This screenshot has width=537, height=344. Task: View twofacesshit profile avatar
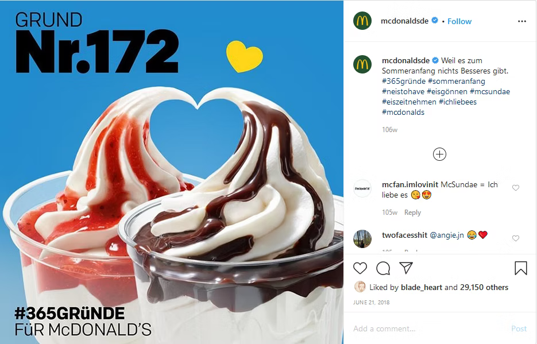(362, 238)
